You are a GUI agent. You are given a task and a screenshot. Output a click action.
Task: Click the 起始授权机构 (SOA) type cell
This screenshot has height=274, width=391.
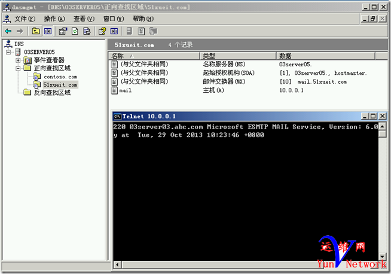tap(228, 73)
